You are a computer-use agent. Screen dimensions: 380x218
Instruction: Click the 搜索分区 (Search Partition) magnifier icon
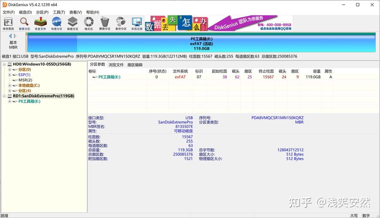(24, 24)
